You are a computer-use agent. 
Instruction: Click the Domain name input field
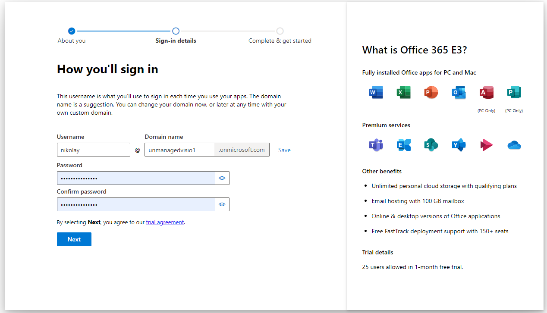[180, 150]
